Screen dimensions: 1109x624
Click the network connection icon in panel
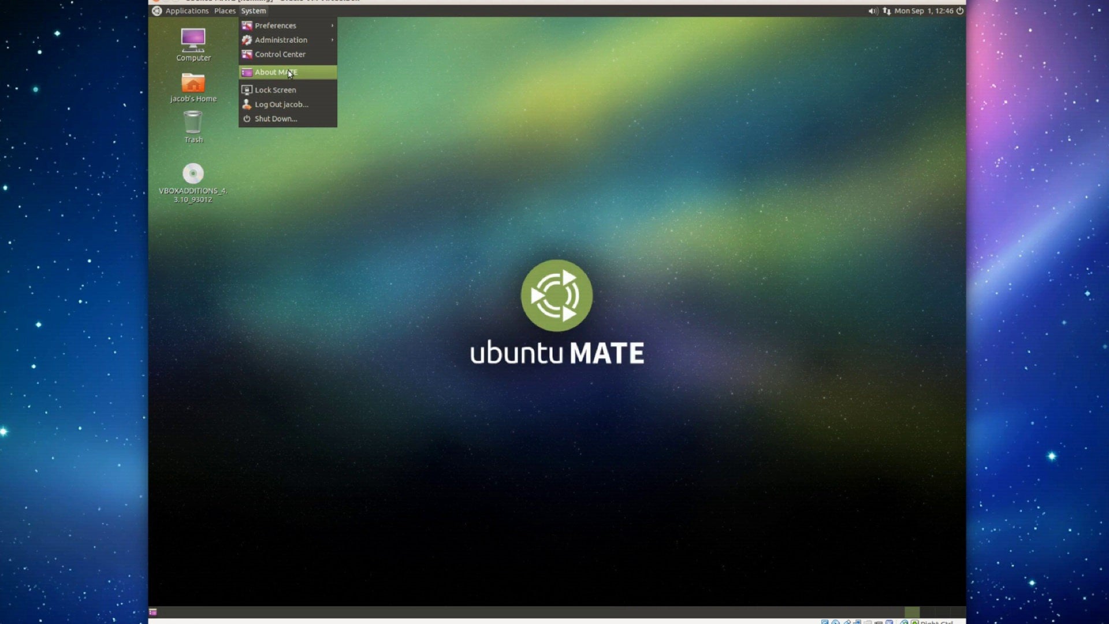click(887, 11)
